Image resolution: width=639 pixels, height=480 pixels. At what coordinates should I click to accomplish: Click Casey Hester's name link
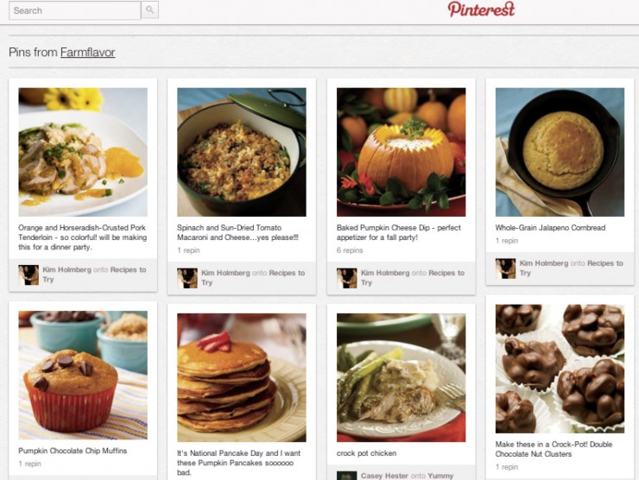[x=384, y=476]
